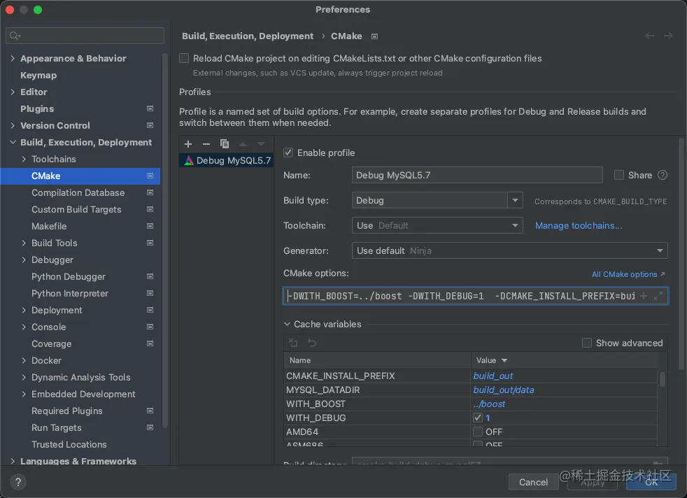The image size is (687, 498).
Task: Click project icon next to Makefile
Action: click(150, 226)
